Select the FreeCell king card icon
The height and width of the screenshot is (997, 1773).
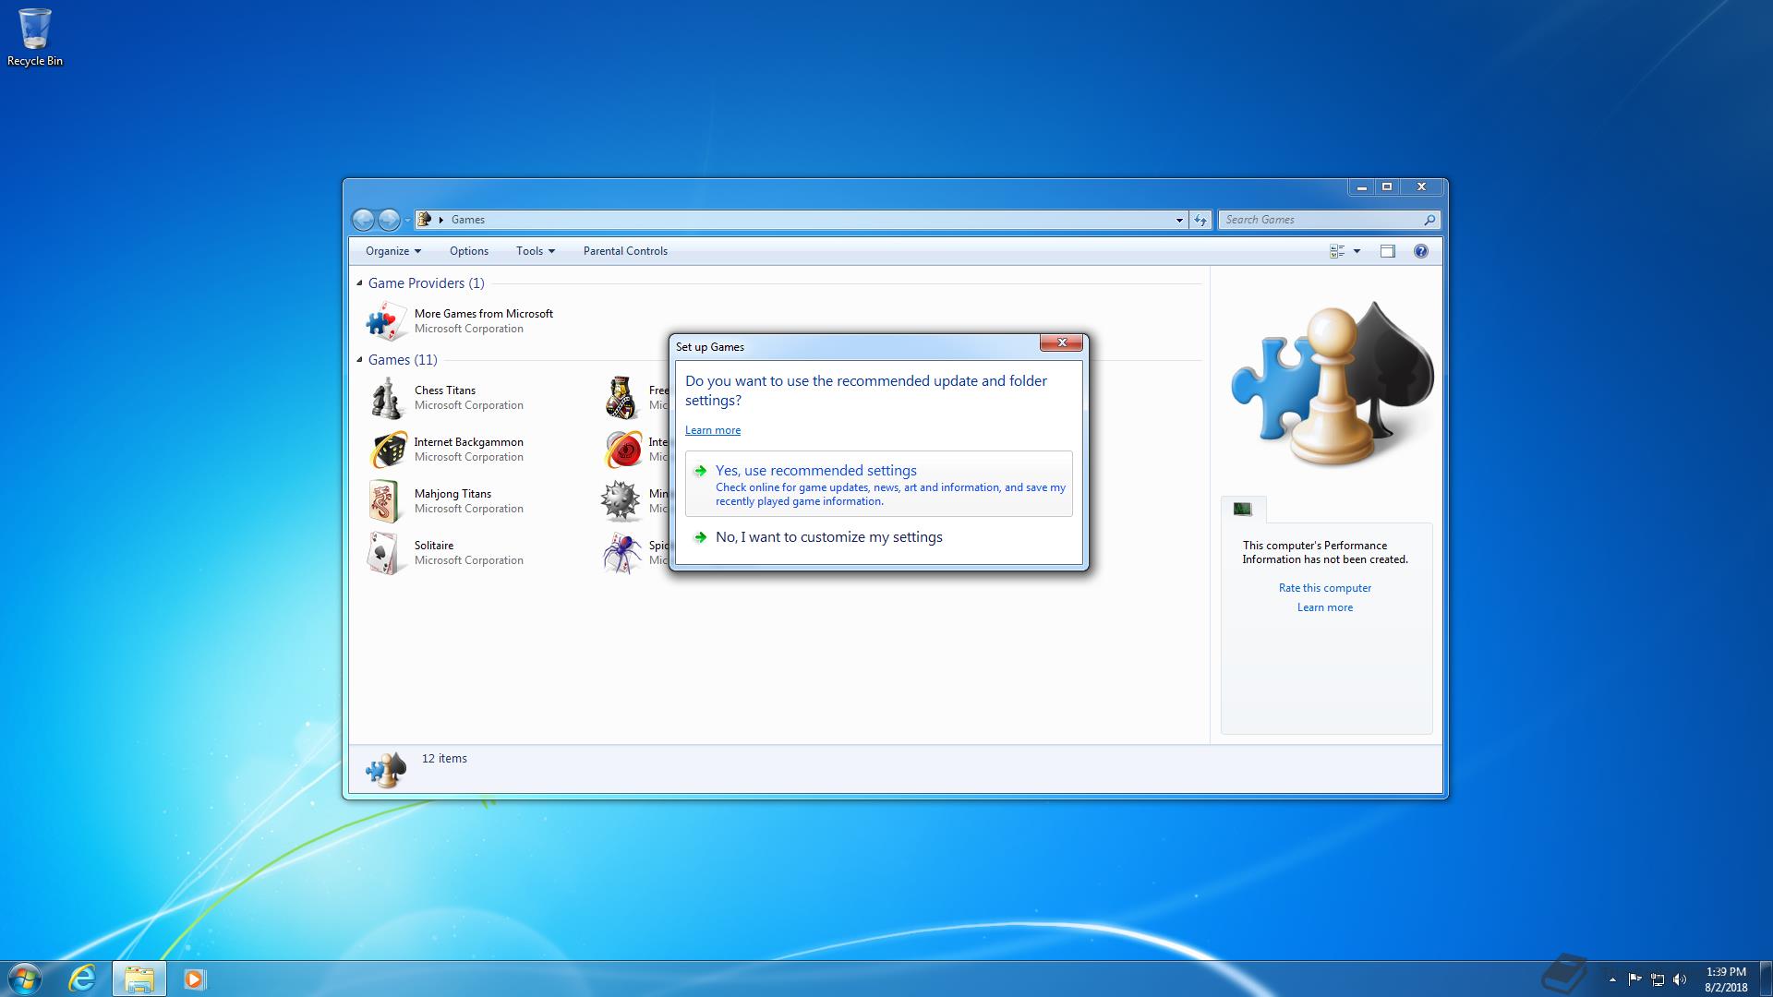point(621,398)
